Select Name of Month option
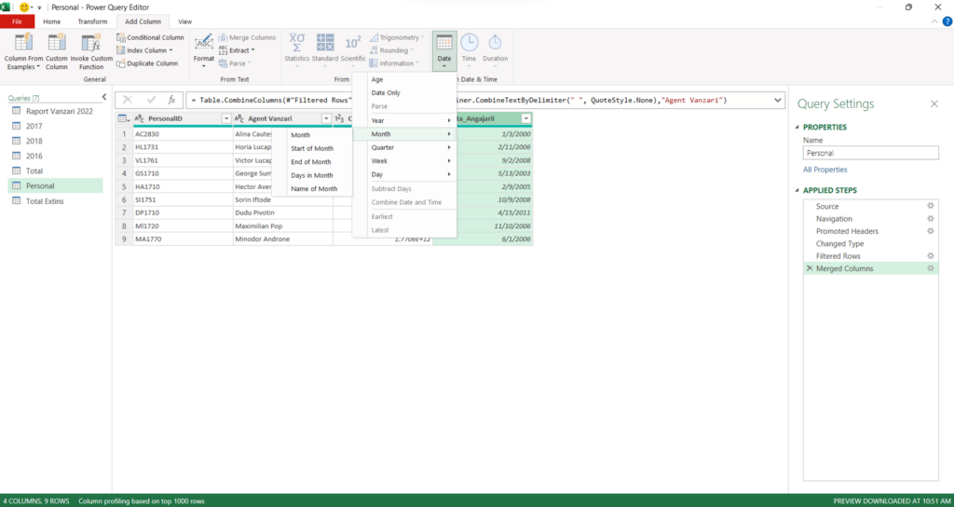Viewport: 954px width, 507px height. click(x=312, y=188)
